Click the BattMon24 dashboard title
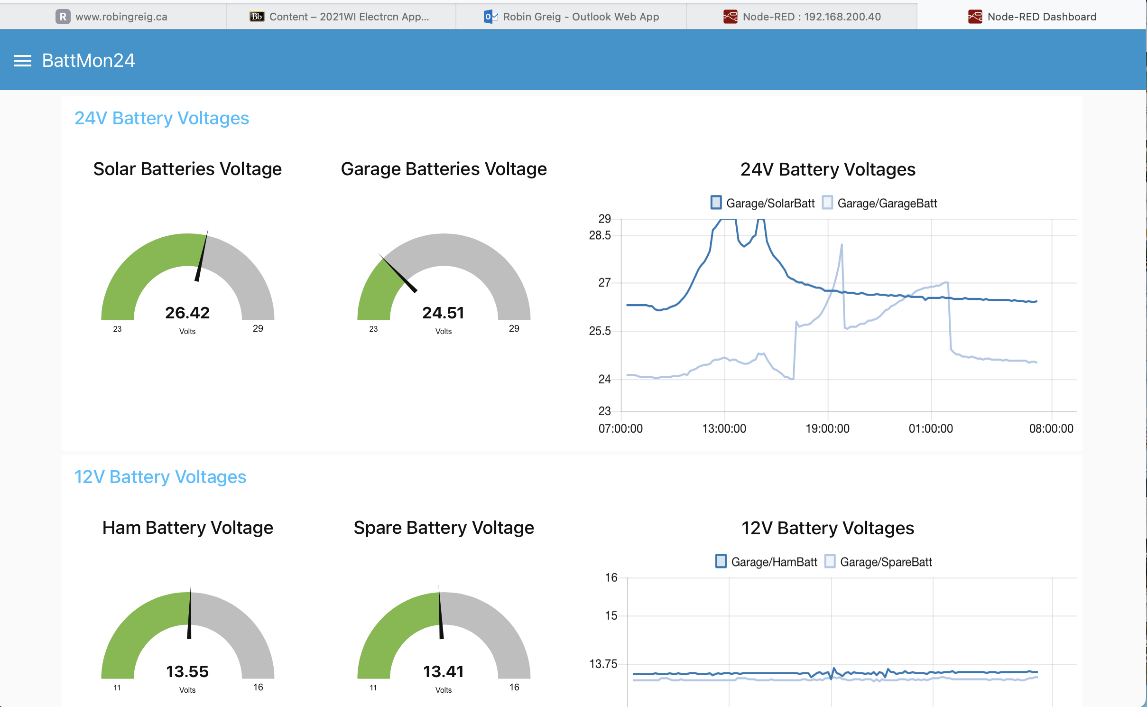The height and width of the screenshot is (707, 1147). click(x=89, y=61)
